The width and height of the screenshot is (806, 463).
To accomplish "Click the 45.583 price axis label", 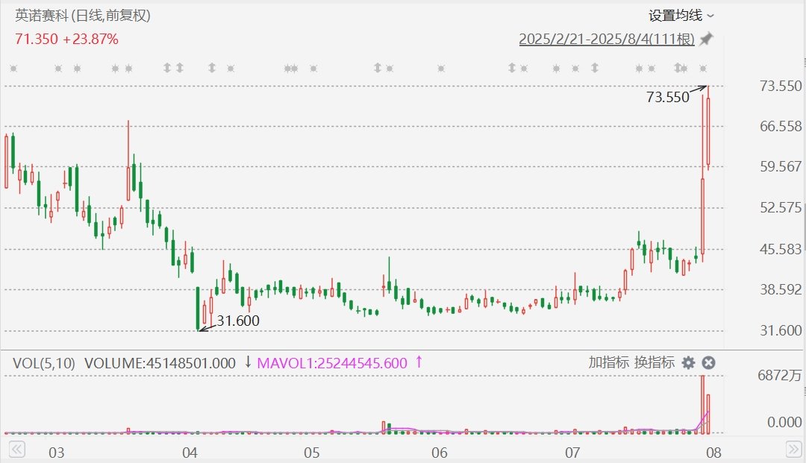I will 781,249.
